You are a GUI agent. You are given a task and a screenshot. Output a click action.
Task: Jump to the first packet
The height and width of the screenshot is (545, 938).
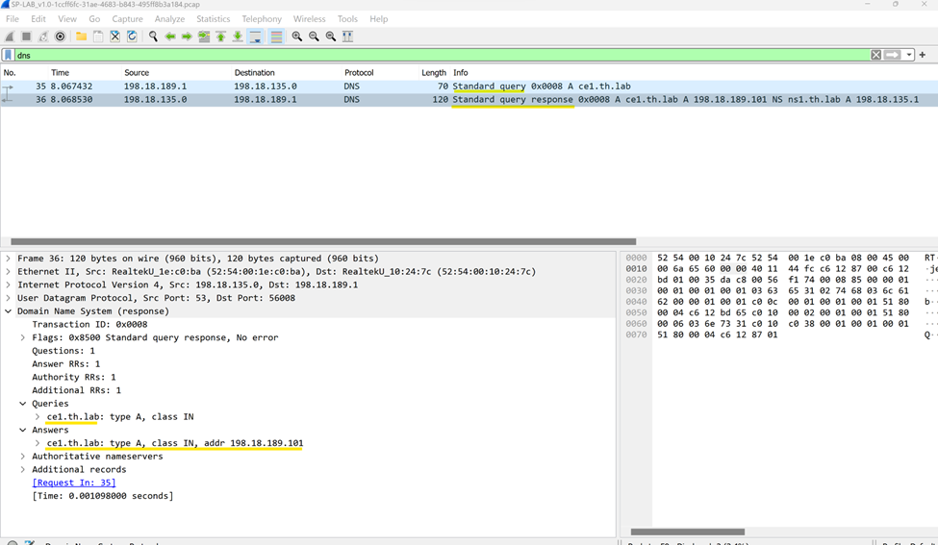220,37
